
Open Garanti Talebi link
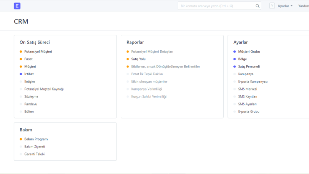pos(35,154)
